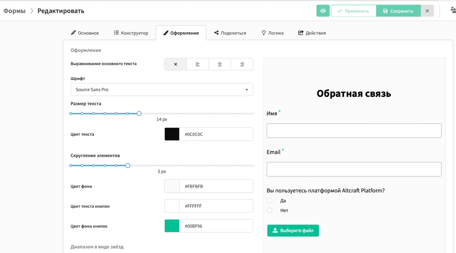The image size is (456, 253).
Task: Save the form with Сохранить
Action: [x=398, y=11]
